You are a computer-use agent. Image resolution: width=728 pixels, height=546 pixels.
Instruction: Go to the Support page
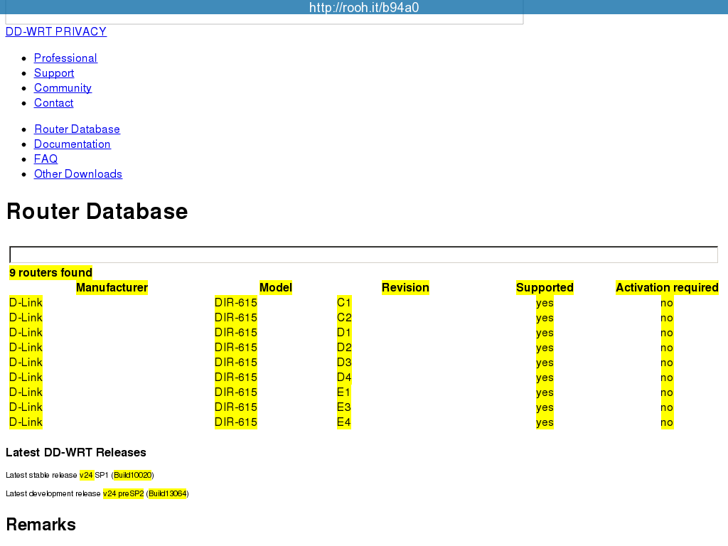coord(54,73)
